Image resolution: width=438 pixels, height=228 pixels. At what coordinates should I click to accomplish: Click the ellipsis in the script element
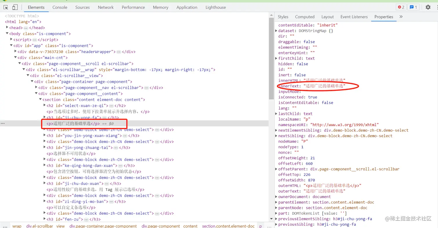pyautogui.click(x=35, y=40)
